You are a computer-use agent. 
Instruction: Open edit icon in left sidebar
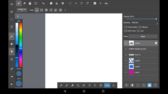tap(12, 12)
